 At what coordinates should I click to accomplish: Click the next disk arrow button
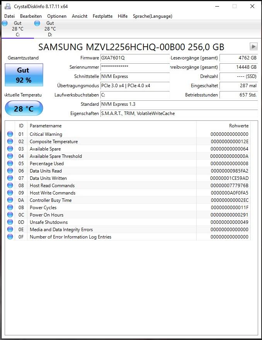click(x=253, y=46)
